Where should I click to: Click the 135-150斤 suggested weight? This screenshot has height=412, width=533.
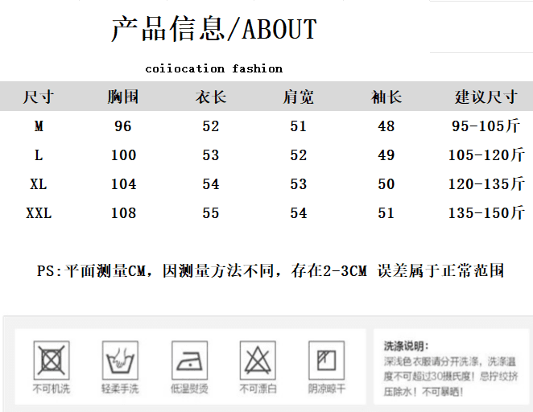pos(486,213)
